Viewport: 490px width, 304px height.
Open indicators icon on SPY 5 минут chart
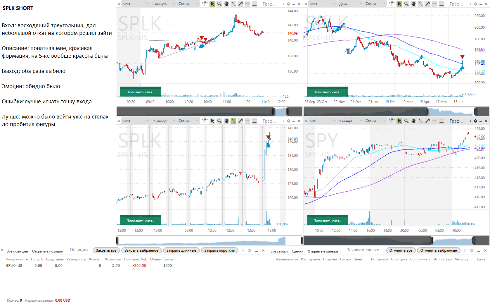(392, 121)
